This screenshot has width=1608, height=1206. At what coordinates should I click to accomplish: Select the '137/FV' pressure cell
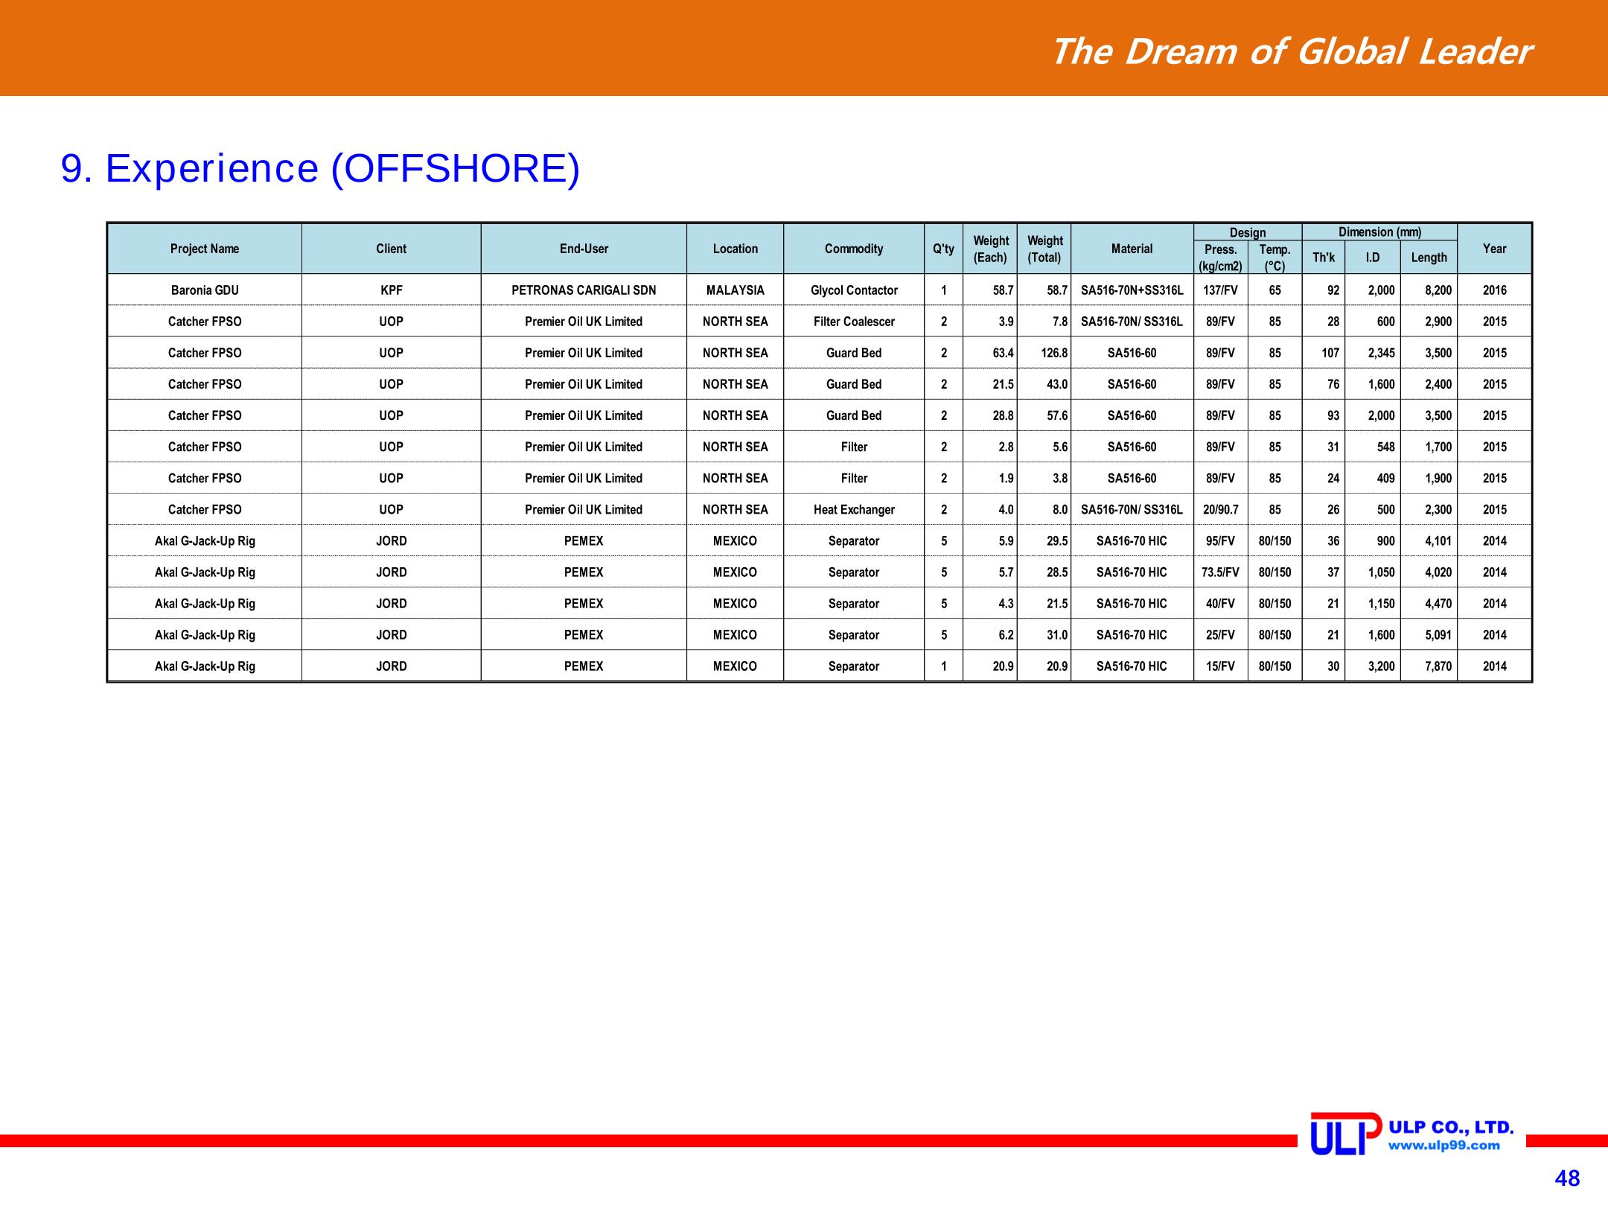(1221, 290)
